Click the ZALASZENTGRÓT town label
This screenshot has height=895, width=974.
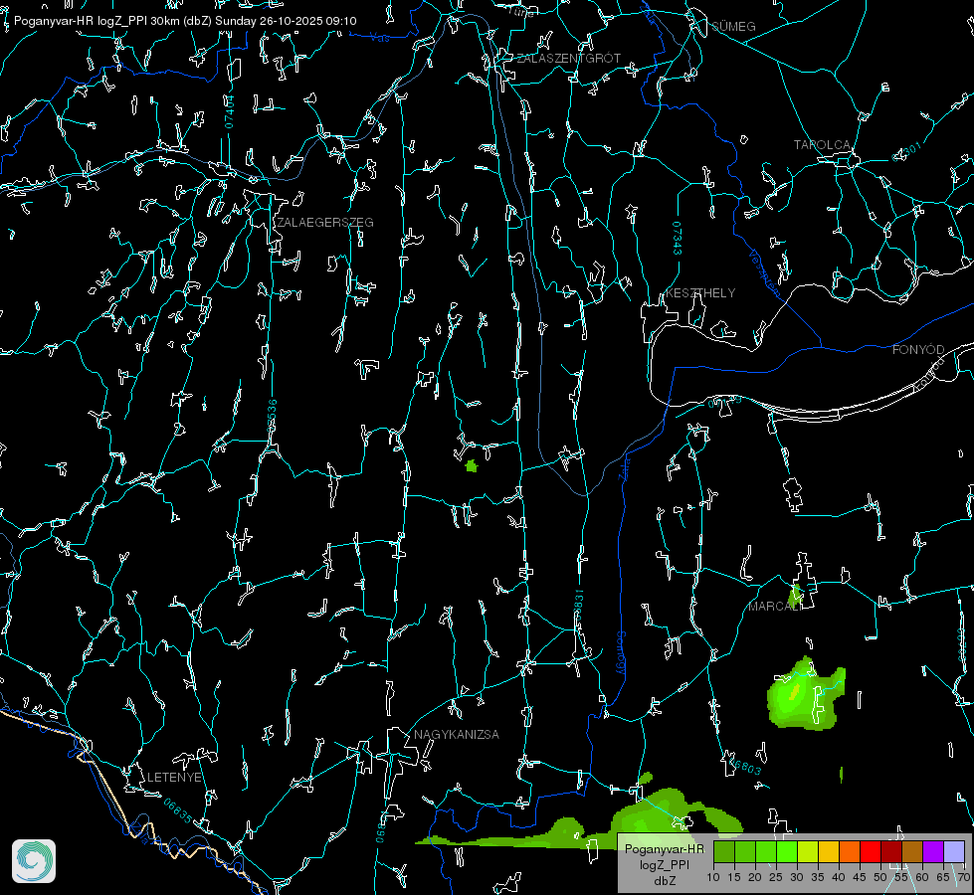point(569,59)
